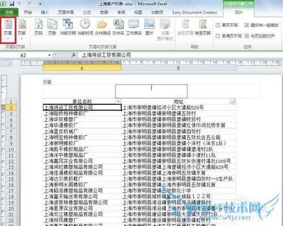Toggle 首页不同 different first page checkbox
Image resolution: width=283 pixels, height=226 pixels.
click(218, 25)
